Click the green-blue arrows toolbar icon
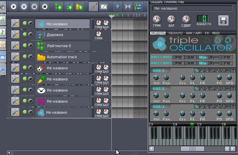This screenshot has height=155, width=238. click(138, 7)
